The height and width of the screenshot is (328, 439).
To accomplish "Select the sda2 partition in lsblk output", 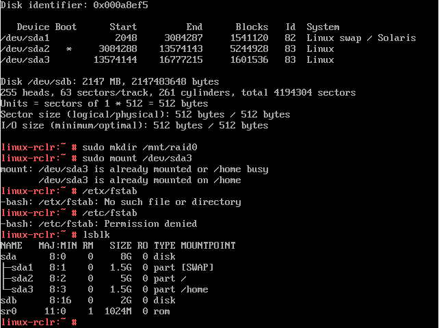I will (x=21, y=278).
